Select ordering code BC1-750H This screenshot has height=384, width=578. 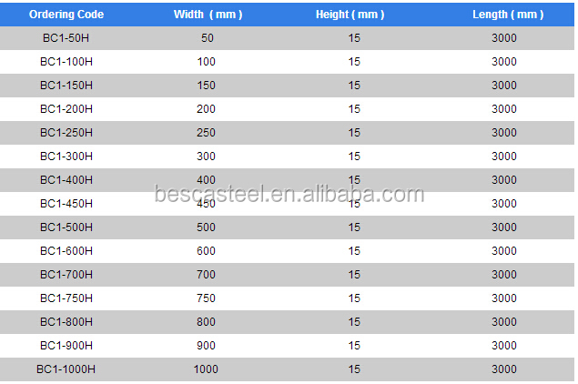[x=66, y=298]
